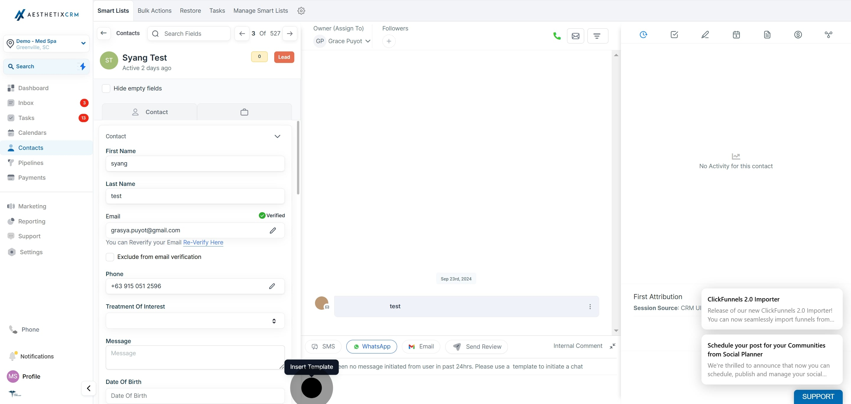Open the sidebar Phone dialer

coord(25,330)
